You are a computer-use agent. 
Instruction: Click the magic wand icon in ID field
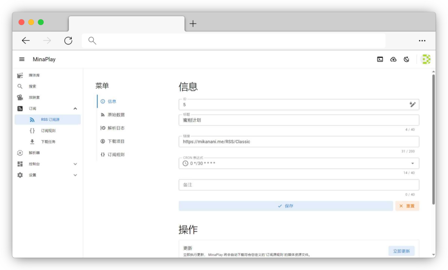(x=412, y=104)
